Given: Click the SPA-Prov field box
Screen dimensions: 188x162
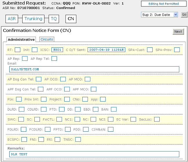Looking at the screenshot, I should tap(177, 50).
